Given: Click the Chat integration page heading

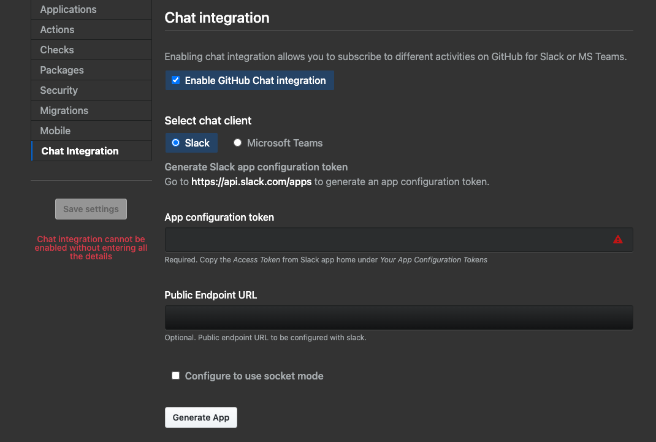Looking at the screenshot, I should 217,18.
